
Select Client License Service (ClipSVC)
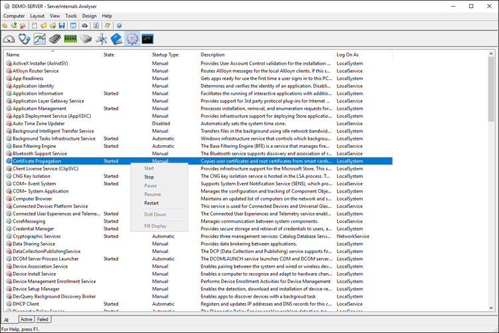[x=199, y=168]
